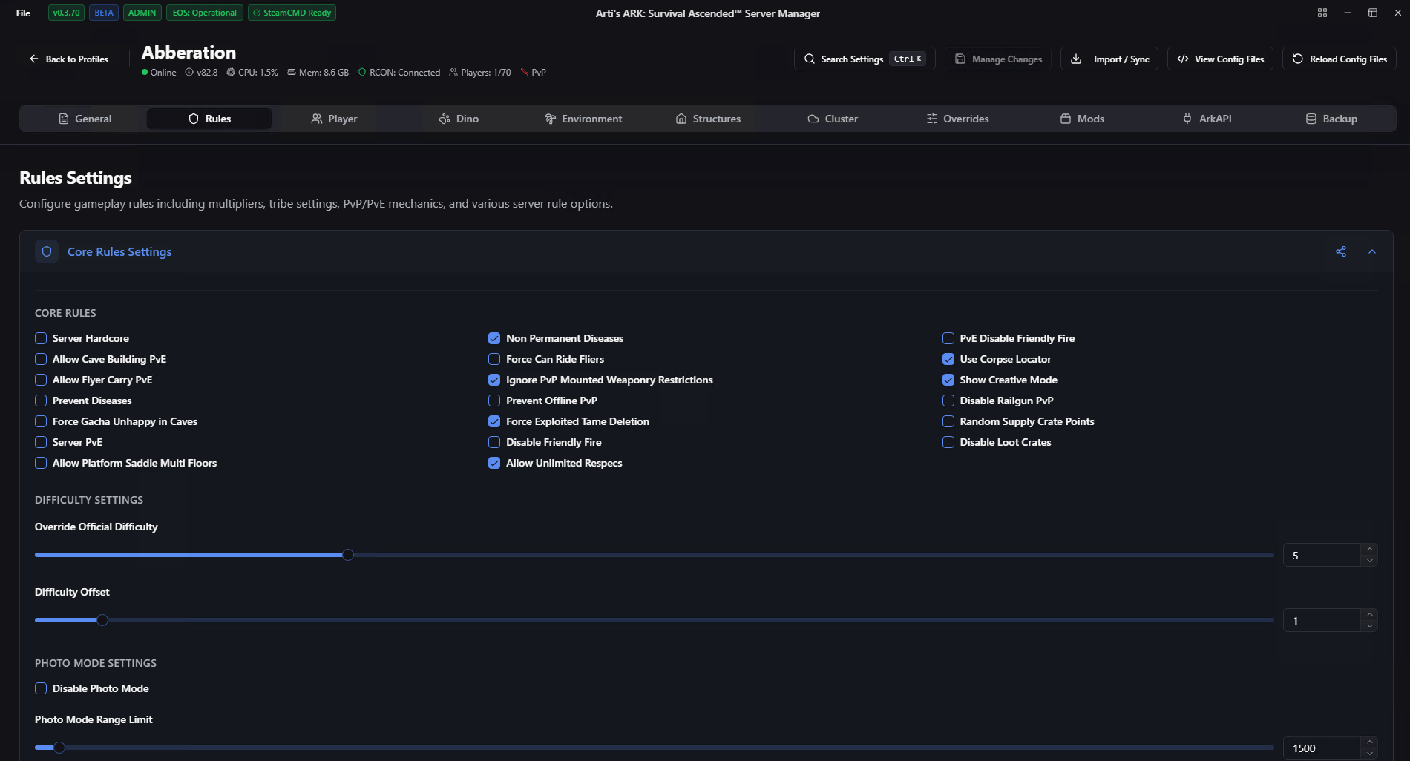This screenshot has width=1410, height=761.
Task: Click the share icon in Core Rules Settings
Action: pos(1340,251)
